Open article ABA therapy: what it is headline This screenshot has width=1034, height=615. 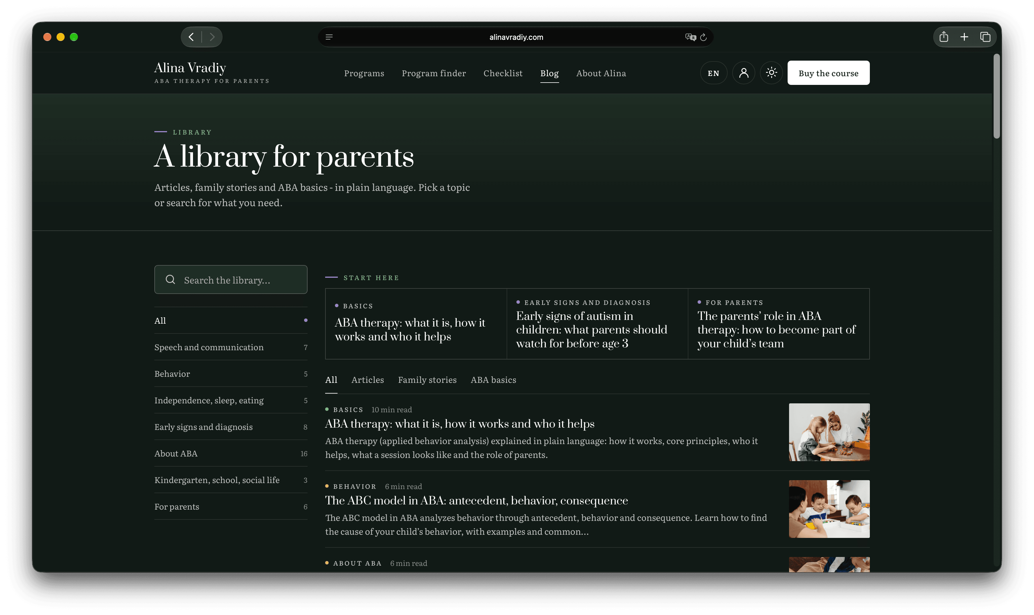(x=460, y=424)
